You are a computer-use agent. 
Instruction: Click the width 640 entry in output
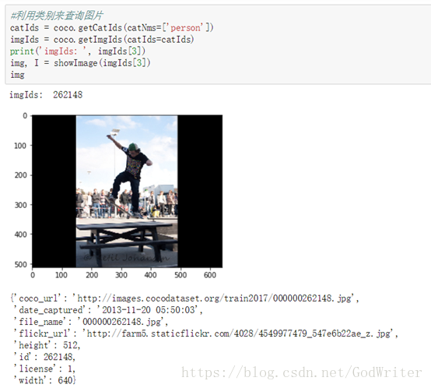coord(44,380)
